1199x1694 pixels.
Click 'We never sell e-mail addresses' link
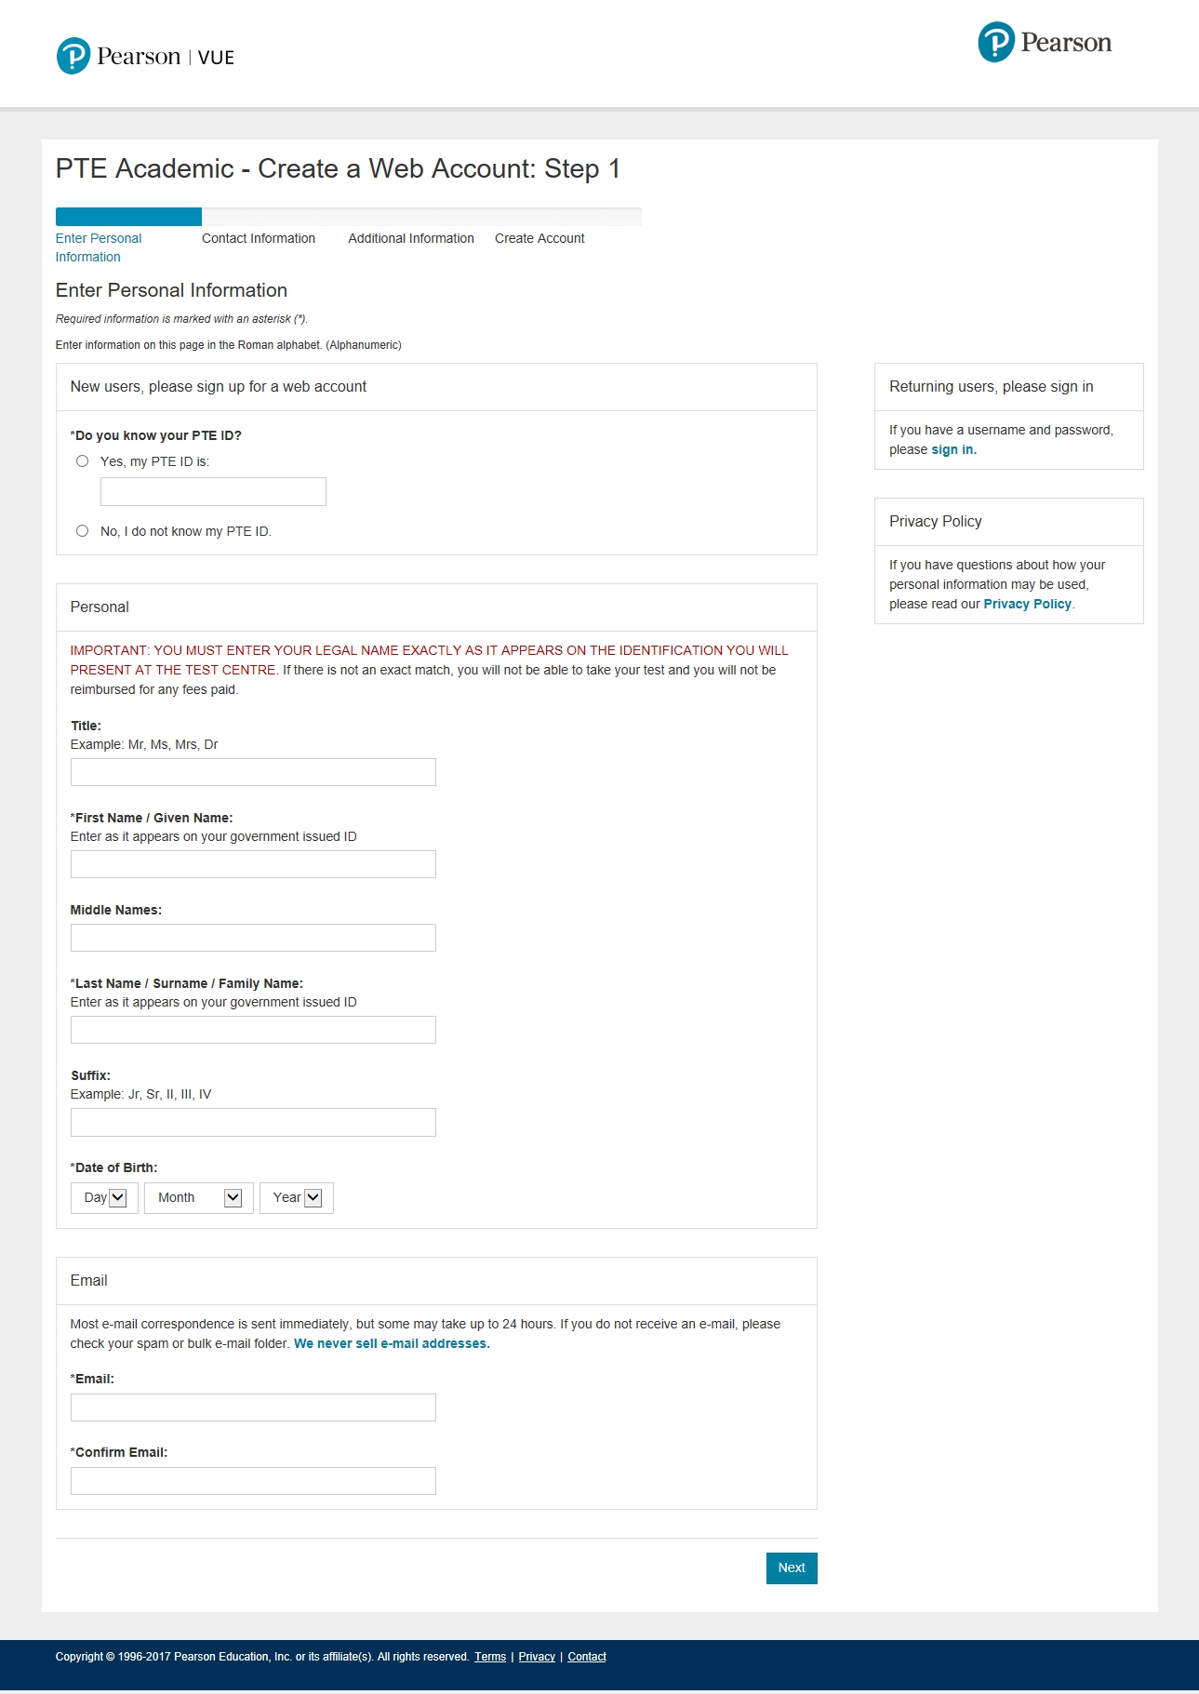[392, 1343]
